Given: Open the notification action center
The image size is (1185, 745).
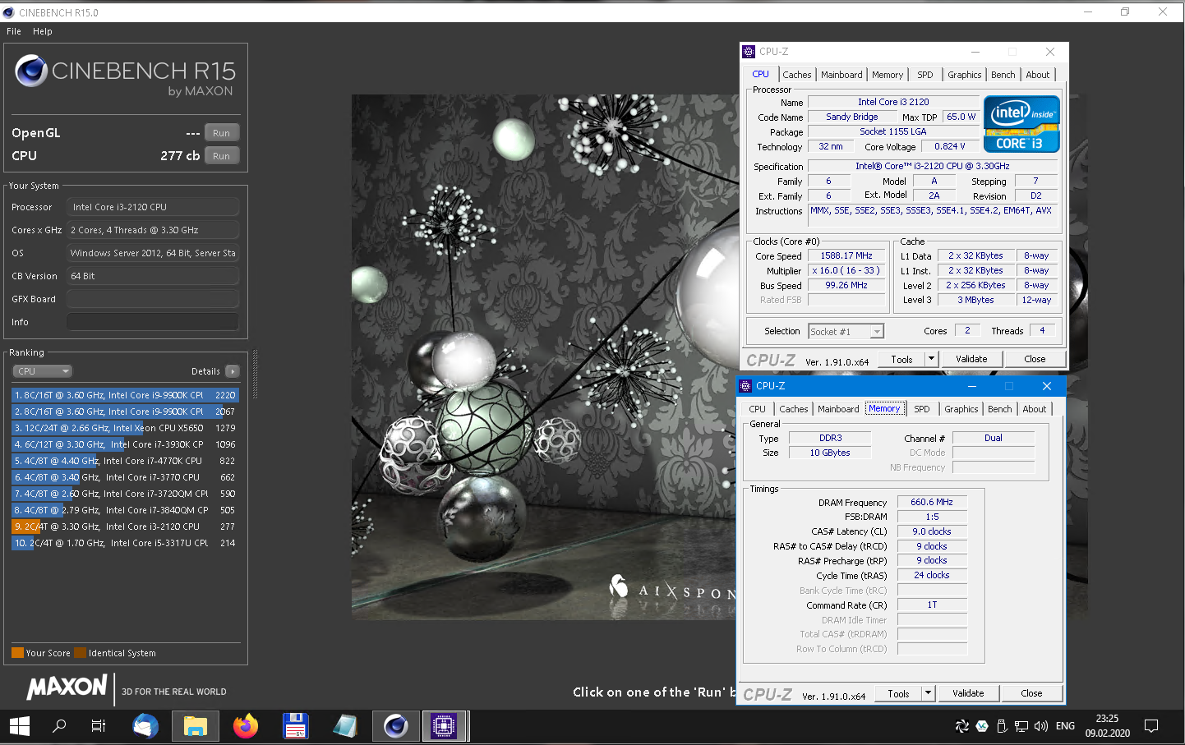Looking at the screenshot, I should pos(1151,726).
